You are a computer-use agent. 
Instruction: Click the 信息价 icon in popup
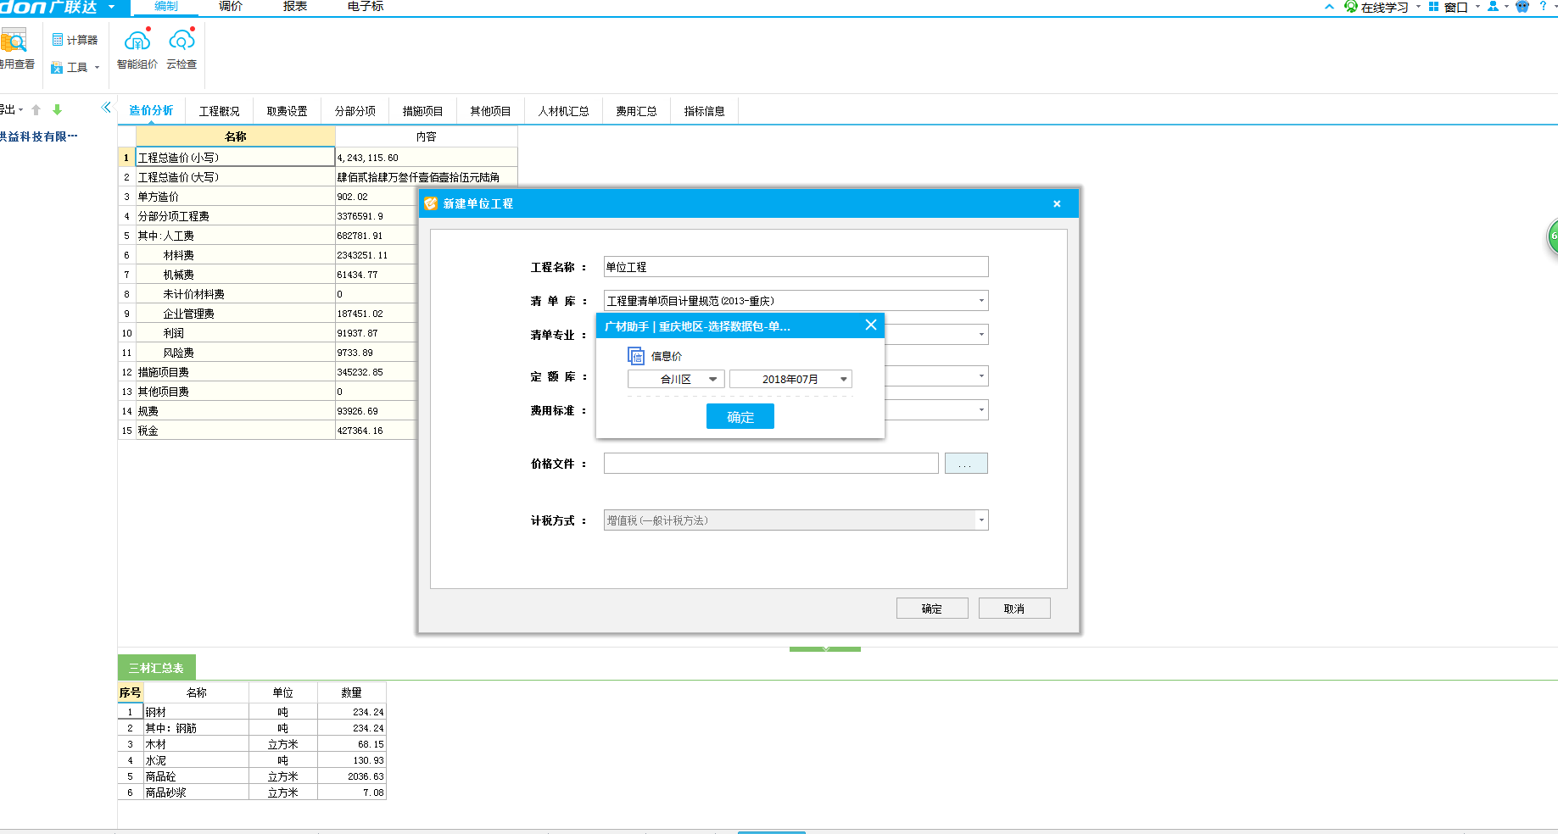[x=636, y=356]
